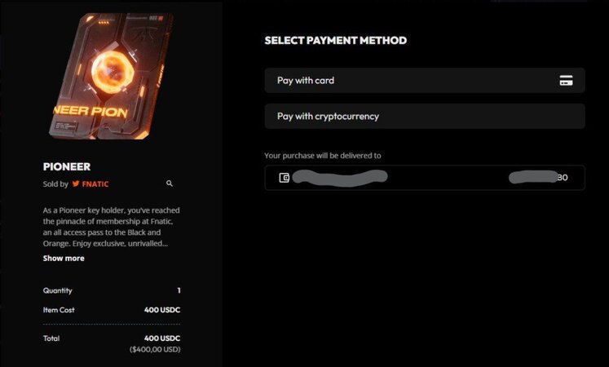
Task: Choose Pay with card option
Action: [425, 81]
